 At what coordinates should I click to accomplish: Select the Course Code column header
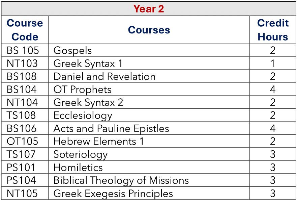(x=25, y=30)
